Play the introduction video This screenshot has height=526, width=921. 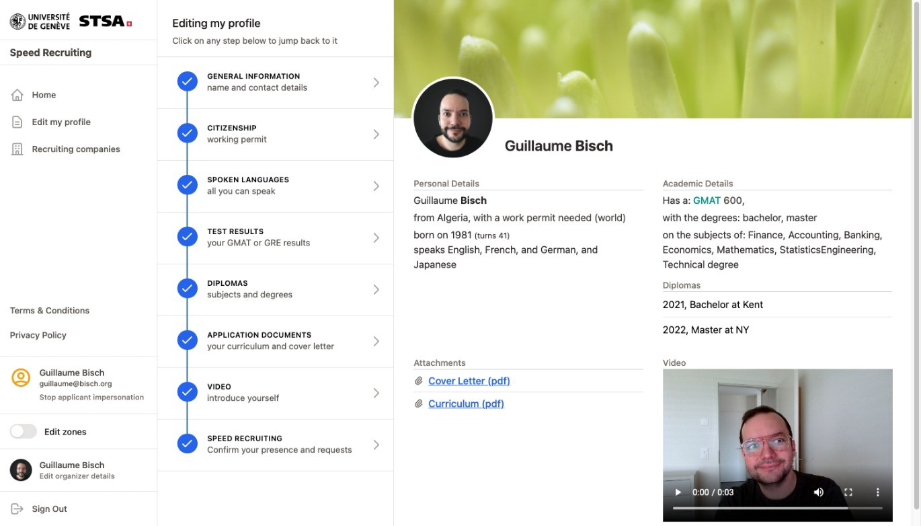pyautogui.click(x=678, y=492)
